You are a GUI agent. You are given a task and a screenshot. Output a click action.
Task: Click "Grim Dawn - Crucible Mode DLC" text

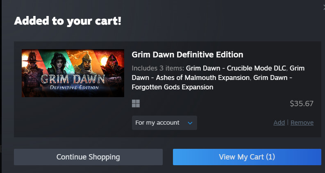click(236, 68)
